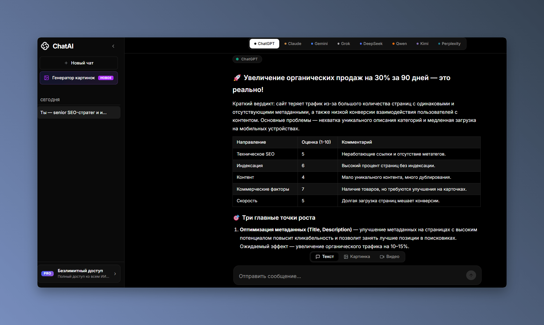
Task: Open Генератор картинок
Action: click(79, 78)
